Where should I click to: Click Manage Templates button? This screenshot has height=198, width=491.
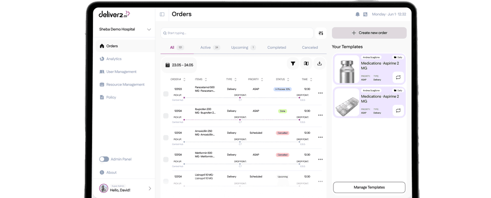[369, 187]
